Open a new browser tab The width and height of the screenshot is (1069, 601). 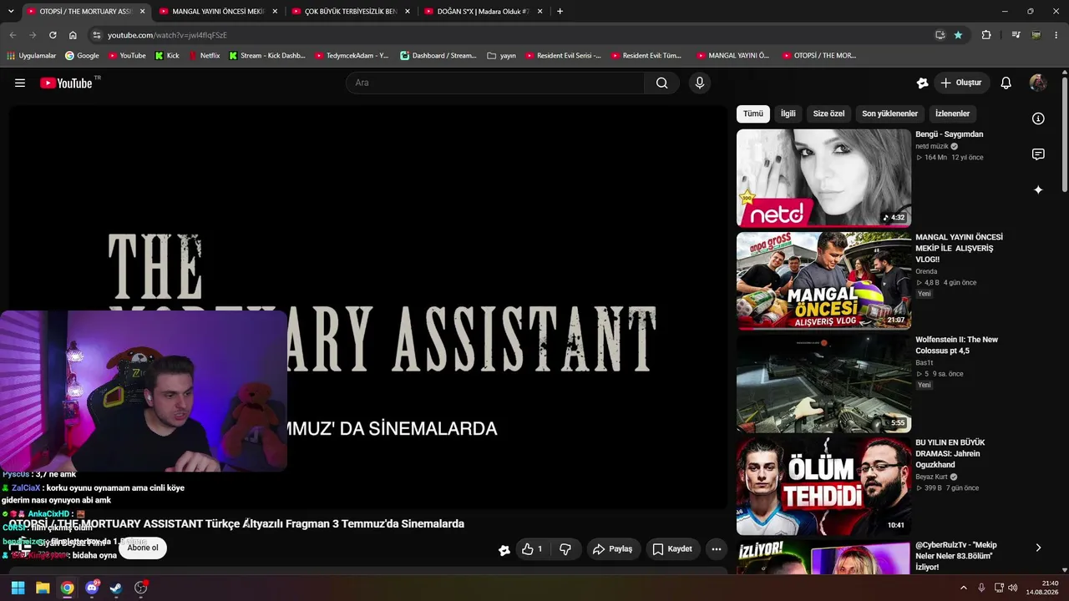pyautogui.click(x=560, y=12)
